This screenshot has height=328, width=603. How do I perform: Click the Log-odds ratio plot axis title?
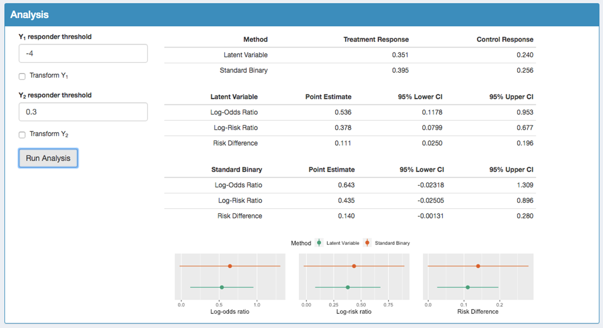pos(230,311)
